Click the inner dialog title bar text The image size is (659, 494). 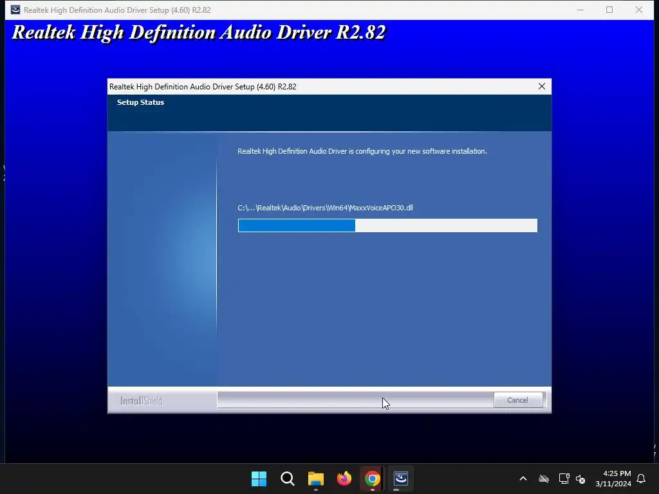click(x=203, y=87)
